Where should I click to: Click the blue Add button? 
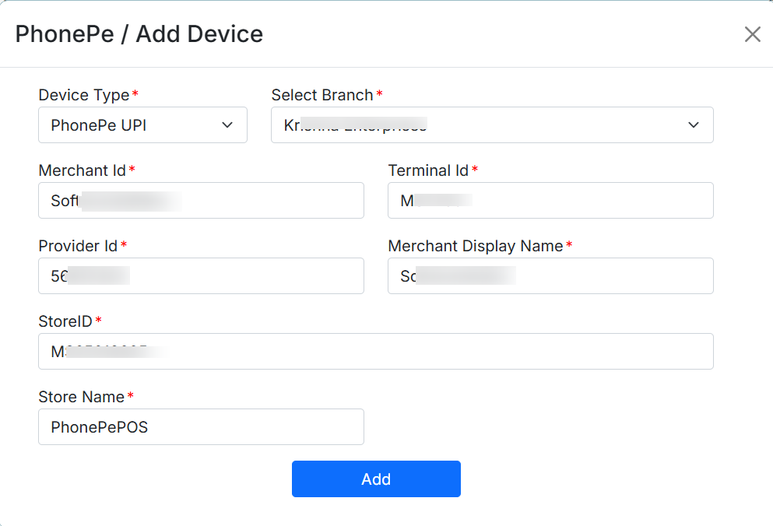coord(376,479)
